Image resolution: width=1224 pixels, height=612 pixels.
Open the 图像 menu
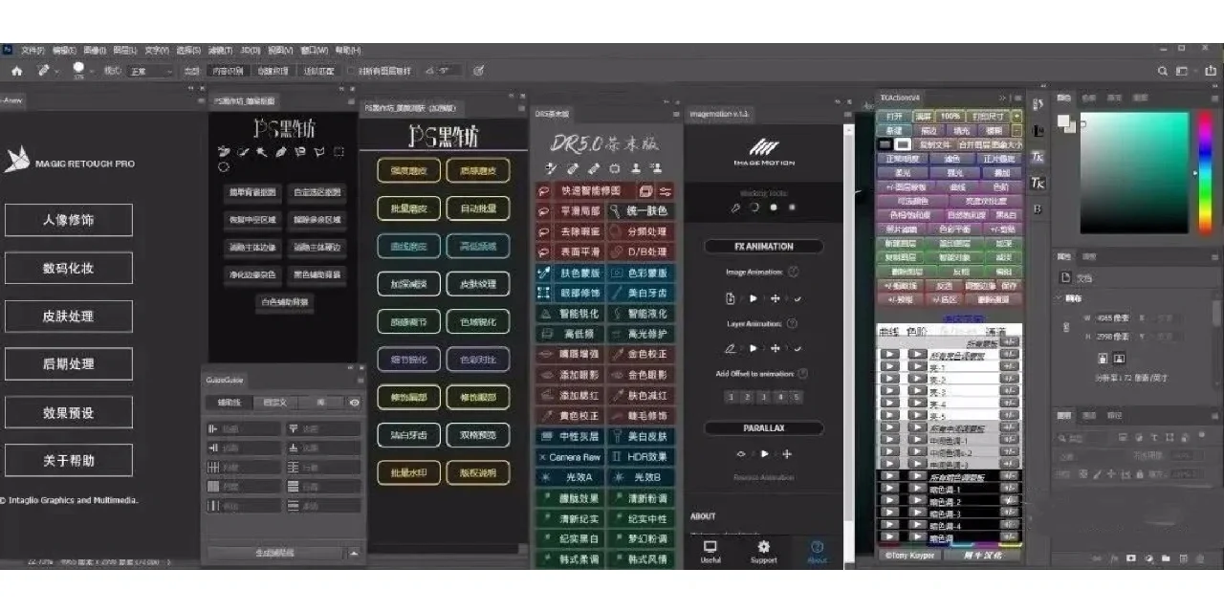(x=95, y=50)
